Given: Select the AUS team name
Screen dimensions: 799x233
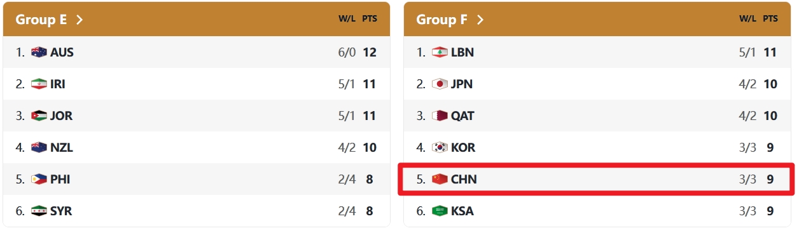Looking at the screenshot, I should point(62,52).
